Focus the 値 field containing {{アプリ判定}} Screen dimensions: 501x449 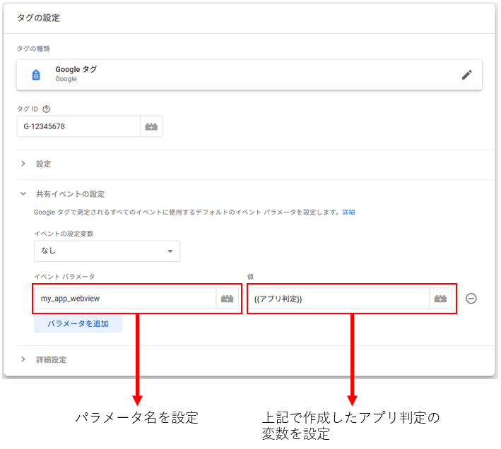point(338,299)
